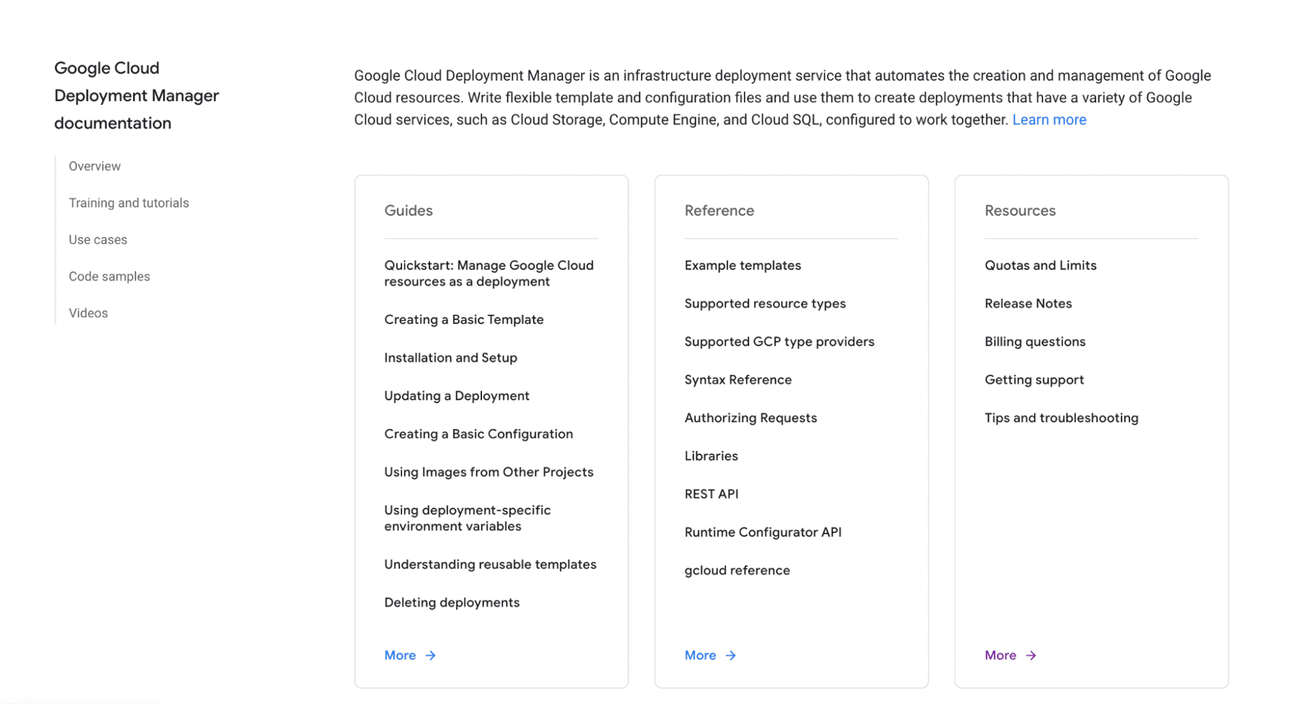Screen dimensions: 1309x704
Task: Open the REST API reference
Action: point(711,493)
